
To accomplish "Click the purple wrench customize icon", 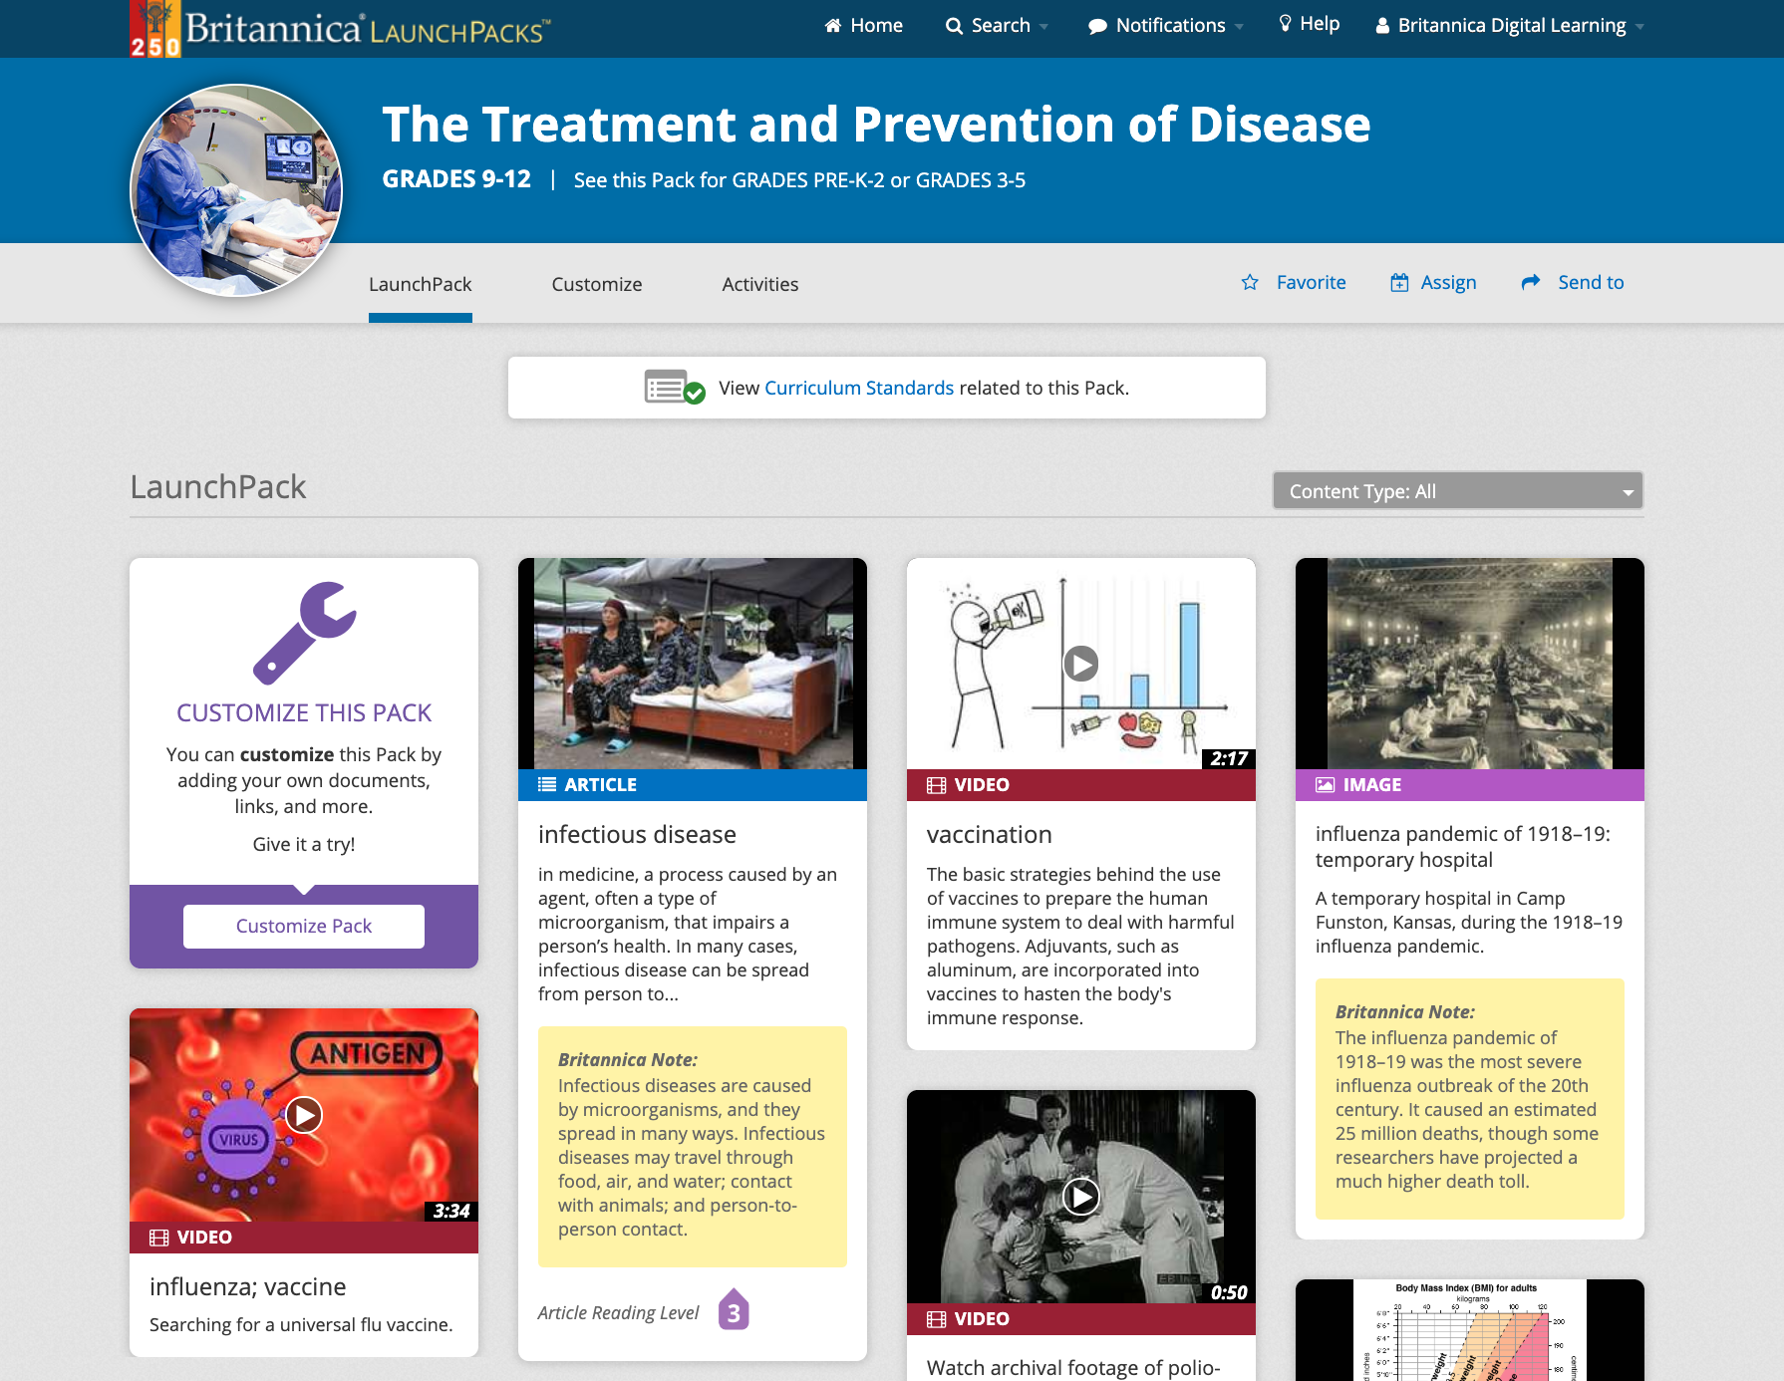I will click(x=304, y=633).
